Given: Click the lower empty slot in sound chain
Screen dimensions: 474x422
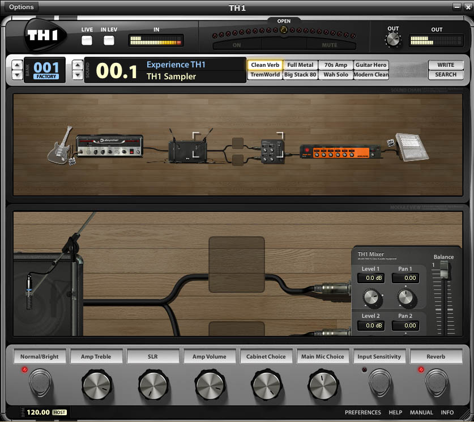Looking at the screenshot, I should pyautogui.click(x=238, y=160).
